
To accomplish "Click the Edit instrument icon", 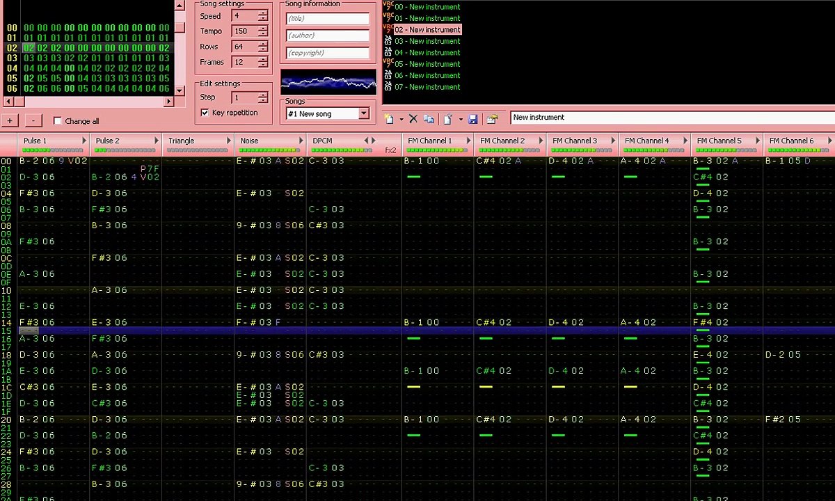I will (492, 119).
